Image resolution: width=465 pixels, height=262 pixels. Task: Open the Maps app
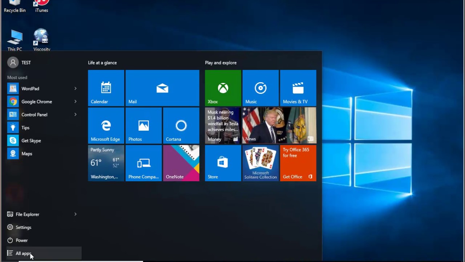(44, 154)
